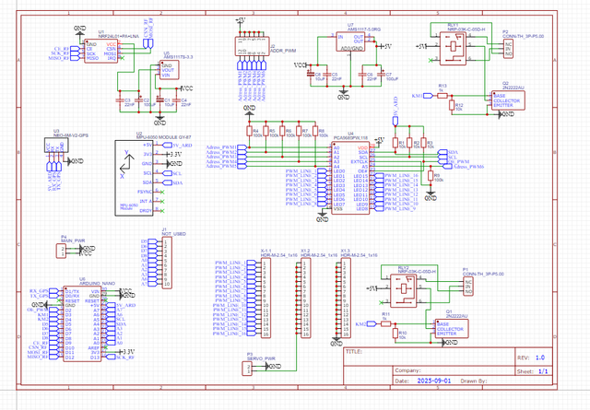
Task: Click the Q2 2N2222AU transistor
Action: click(507, 100)
